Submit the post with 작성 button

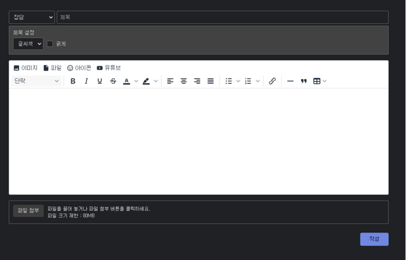pos(374,239)
